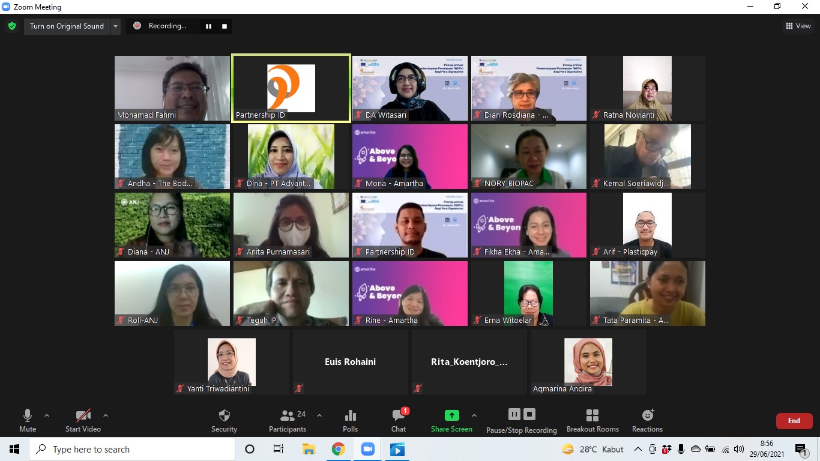Open Chat with unread message

click(399, 420)
